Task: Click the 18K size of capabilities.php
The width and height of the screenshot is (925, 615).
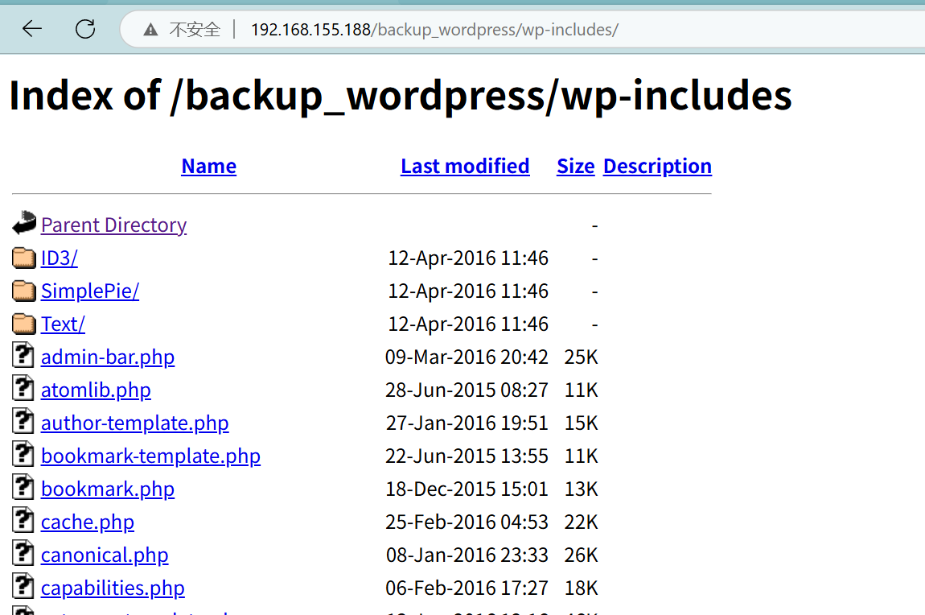Action: 581,588
